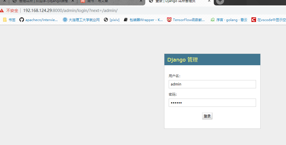Screen dimensions: 286x145
Task: Open a new tab with plus button
Action: 220,1
